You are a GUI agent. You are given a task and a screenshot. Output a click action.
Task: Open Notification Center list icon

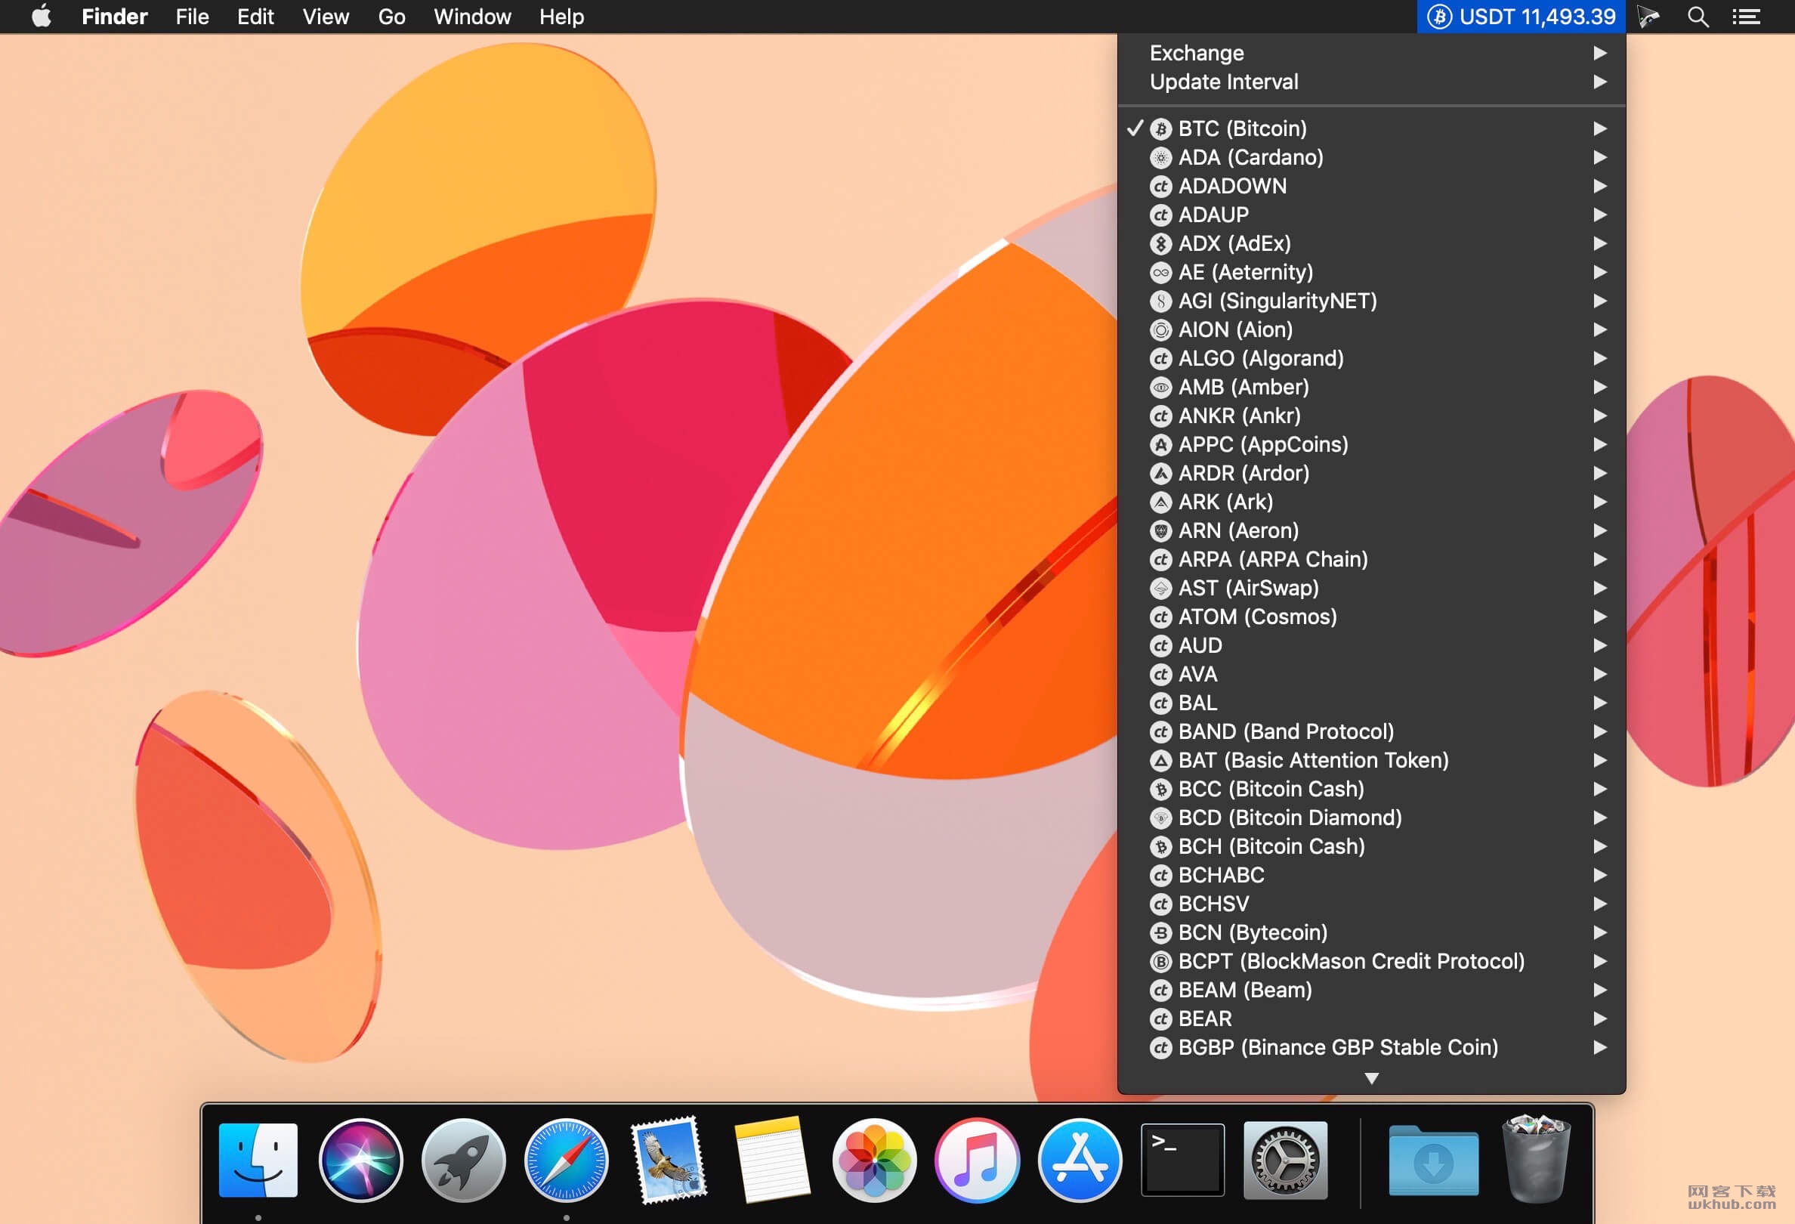(x=1746, y=16)
